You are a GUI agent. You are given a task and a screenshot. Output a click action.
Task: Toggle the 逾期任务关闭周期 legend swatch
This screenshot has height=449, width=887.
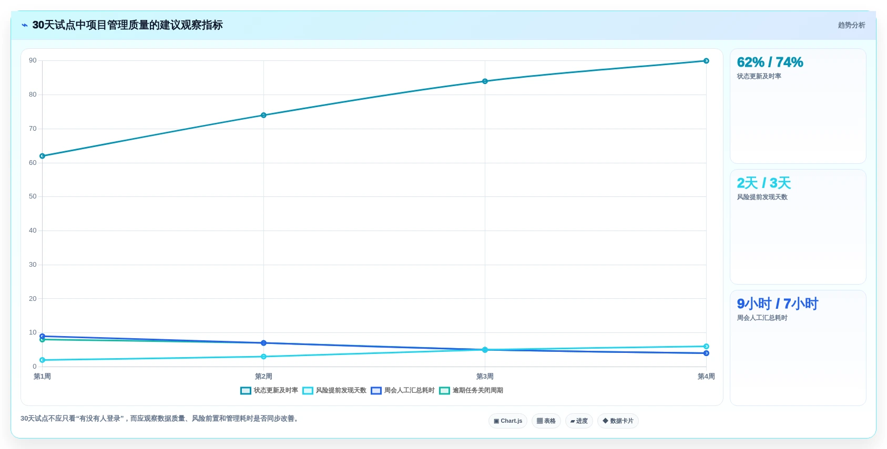[x=444, y=391]
